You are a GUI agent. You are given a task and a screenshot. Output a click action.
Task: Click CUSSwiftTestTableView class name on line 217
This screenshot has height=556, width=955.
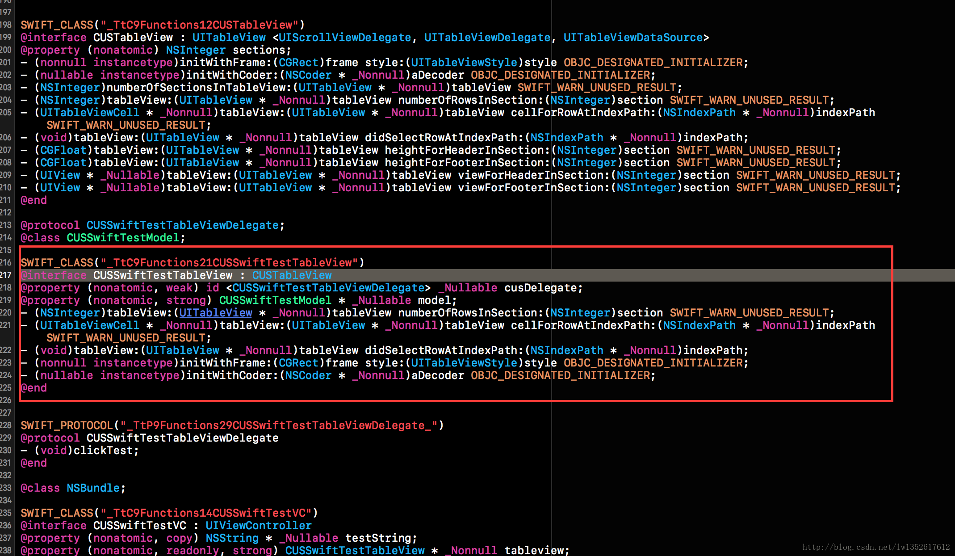(x=163, y=275)
